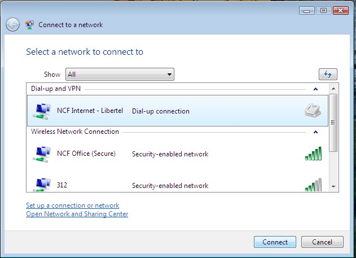Click the Cancel button
The width and height of the screenshot is (356, 258).
322,242
